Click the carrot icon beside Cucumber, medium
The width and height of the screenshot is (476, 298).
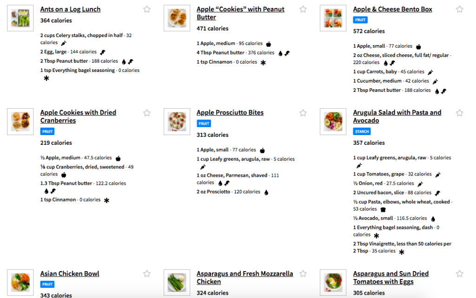click(435, 82)
